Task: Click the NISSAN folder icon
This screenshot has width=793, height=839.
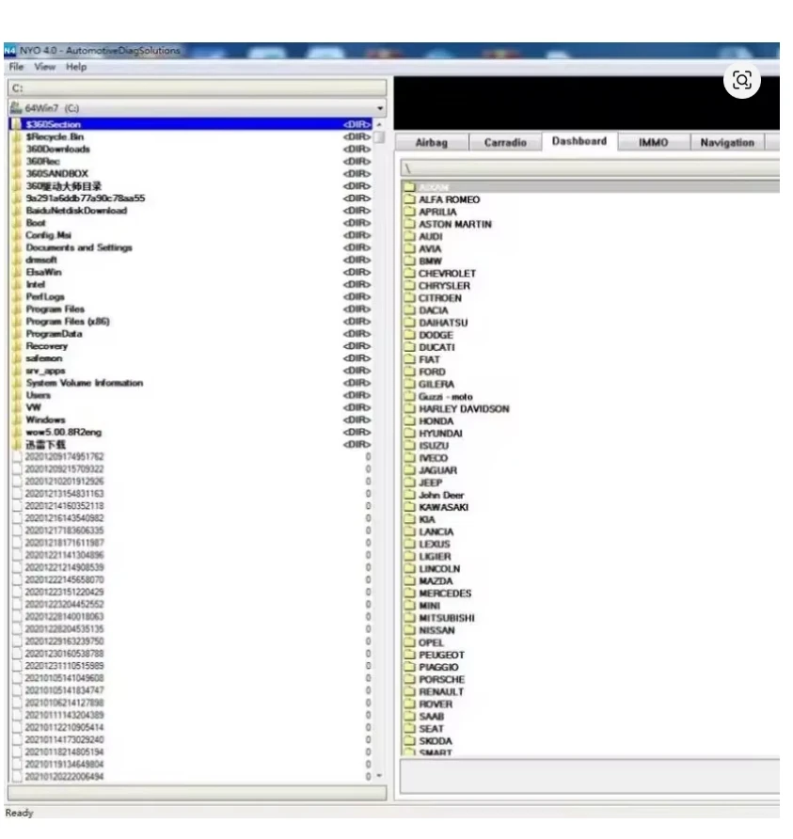Action: point(410,630)
